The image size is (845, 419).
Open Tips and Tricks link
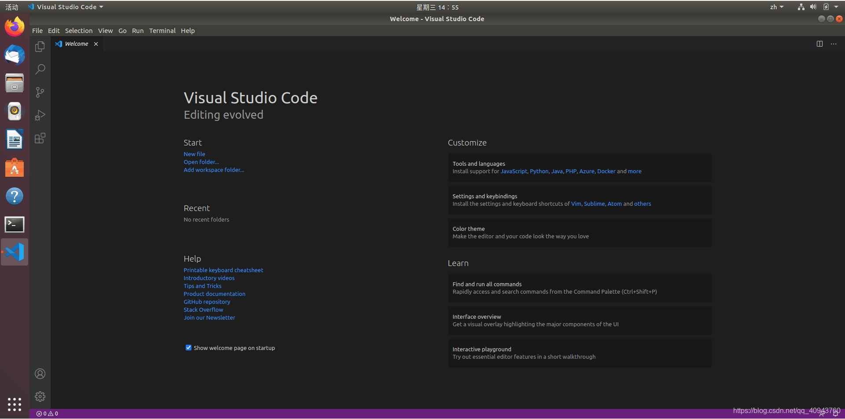[202, 286]
